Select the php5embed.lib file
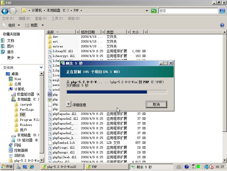 click(64, 143)
